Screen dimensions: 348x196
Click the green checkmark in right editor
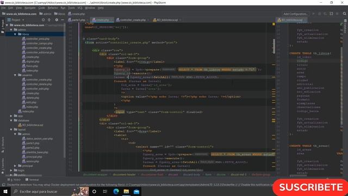tap(341, 24)
